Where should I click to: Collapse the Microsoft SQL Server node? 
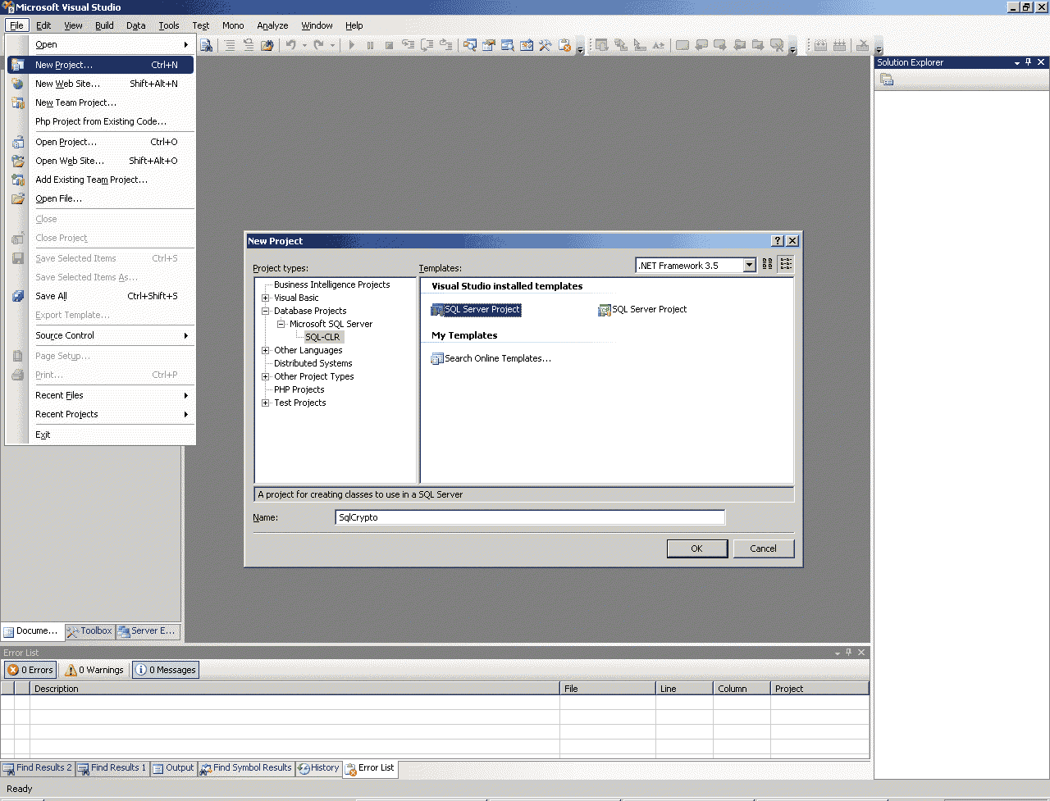click(x=281, y=324)
